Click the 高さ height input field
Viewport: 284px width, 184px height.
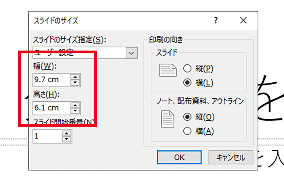coord(51,108)
